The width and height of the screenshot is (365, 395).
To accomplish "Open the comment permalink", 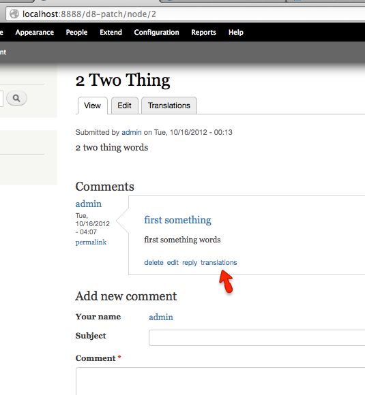I will (x=91, y=242).
